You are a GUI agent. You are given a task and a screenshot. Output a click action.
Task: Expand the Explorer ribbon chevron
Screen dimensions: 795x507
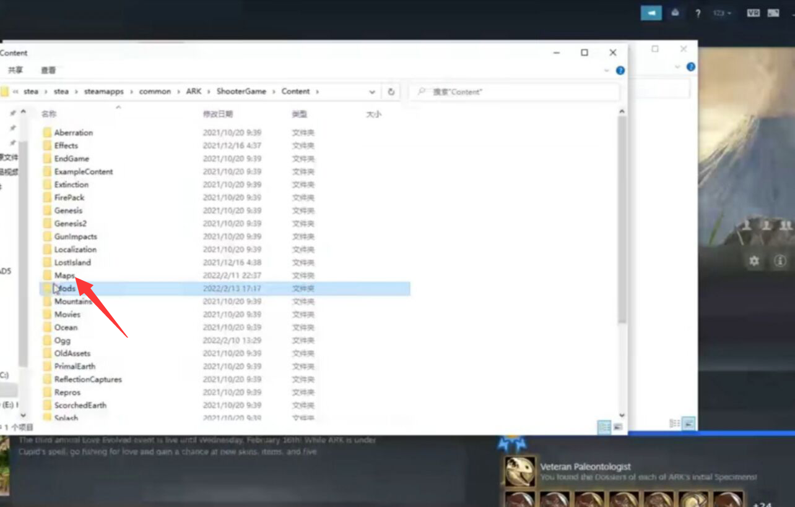tap(607, 70)
